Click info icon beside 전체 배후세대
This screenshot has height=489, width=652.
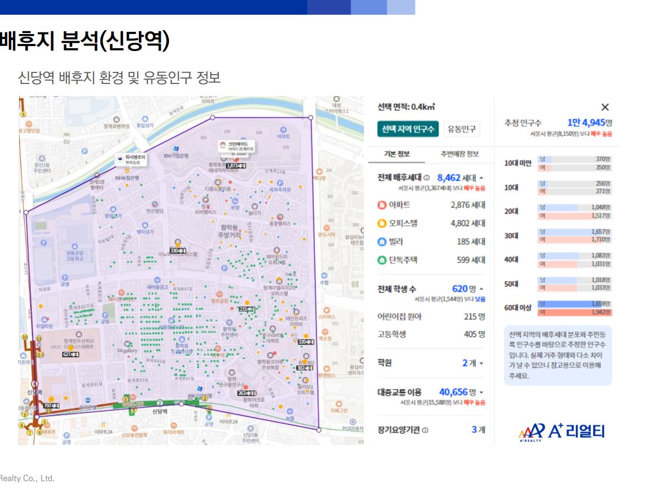(x=426, y=178)
